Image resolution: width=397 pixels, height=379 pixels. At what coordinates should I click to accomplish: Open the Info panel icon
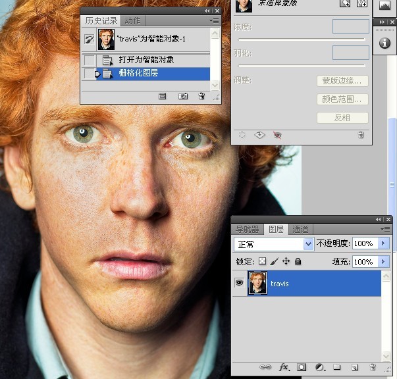click(384, 43)
